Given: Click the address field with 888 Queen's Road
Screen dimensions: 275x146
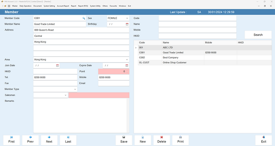Looking at the screenshot, I should [x=81, y=30].
